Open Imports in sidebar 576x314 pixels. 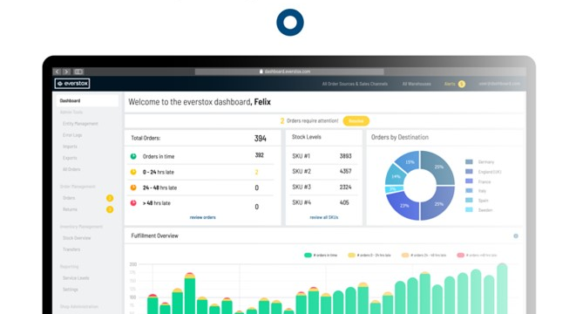click(71, 147)
